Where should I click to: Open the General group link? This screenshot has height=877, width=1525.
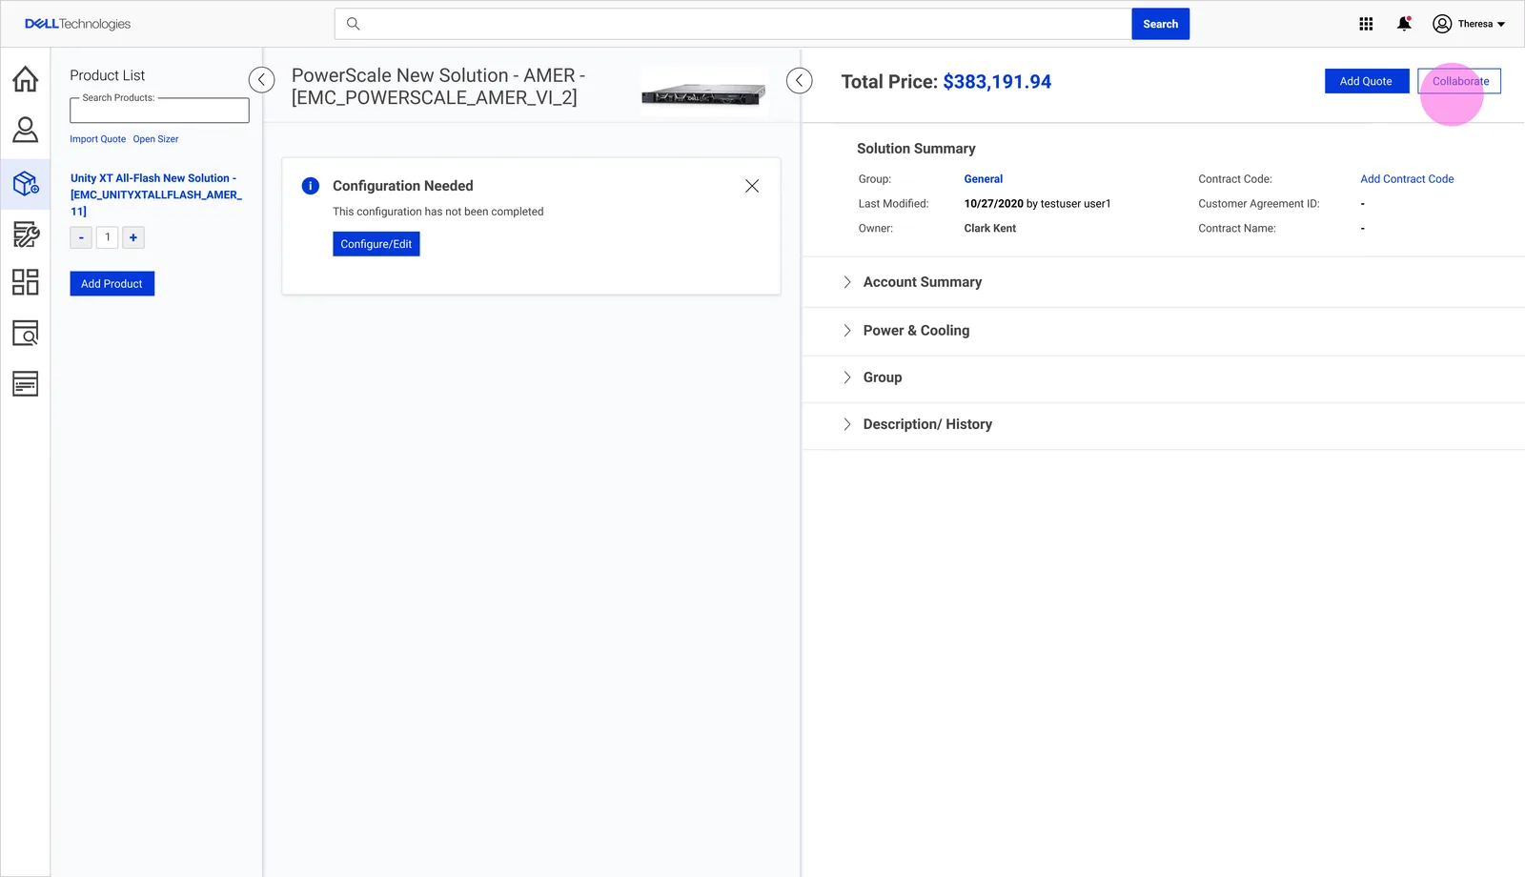click(983, 179)
